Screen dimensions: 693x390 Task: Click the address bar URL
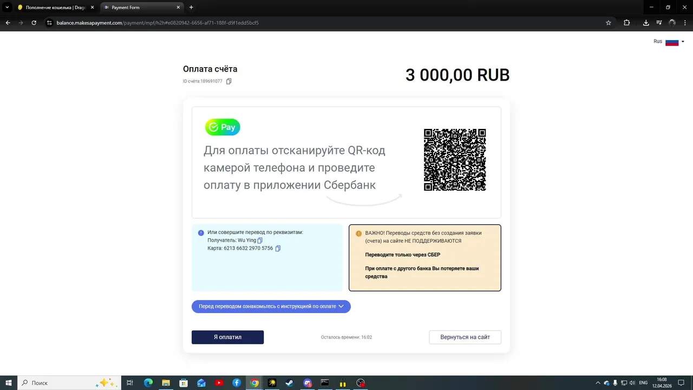(x=158, y=23)
